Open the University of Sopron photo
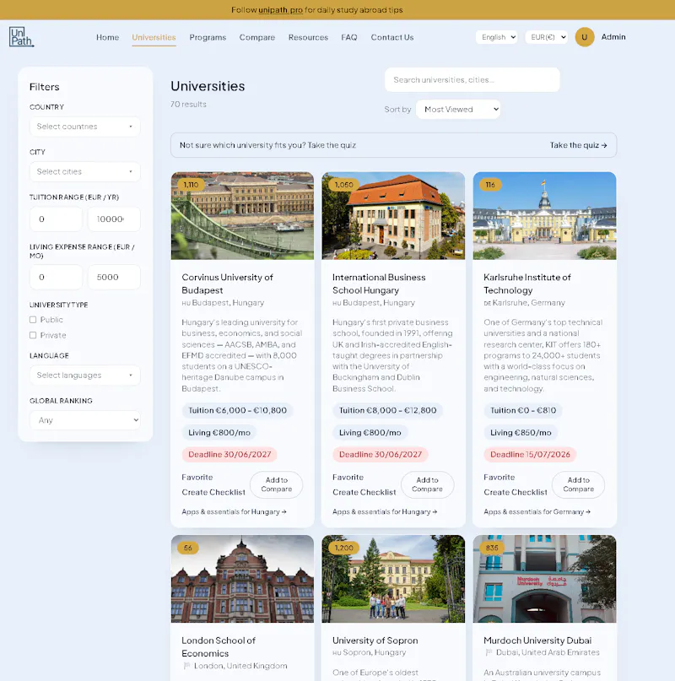 coord(393,579)
